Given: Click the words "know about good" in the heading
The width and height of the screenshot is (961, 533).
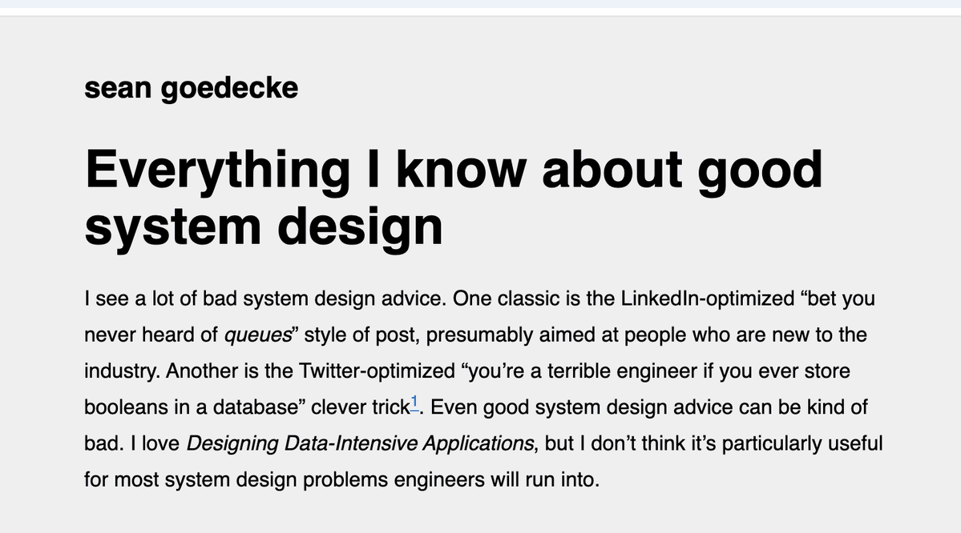Looking at the screenshot, I should pos(608,170).
